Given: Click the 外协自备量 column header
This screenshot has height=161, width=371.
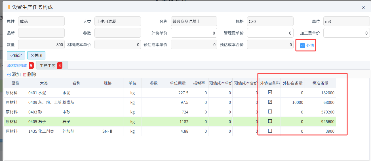Looking at the screenshot, I should click(x=293, y=83).
